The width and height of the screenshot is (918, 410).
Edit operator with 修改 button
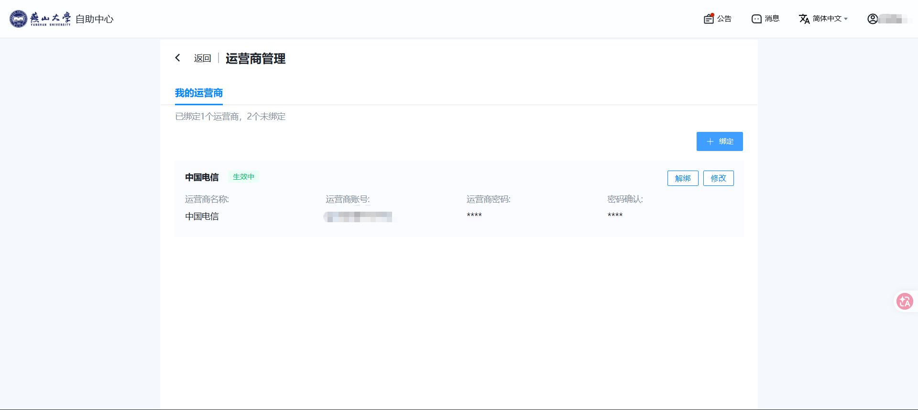coord(718,178)
